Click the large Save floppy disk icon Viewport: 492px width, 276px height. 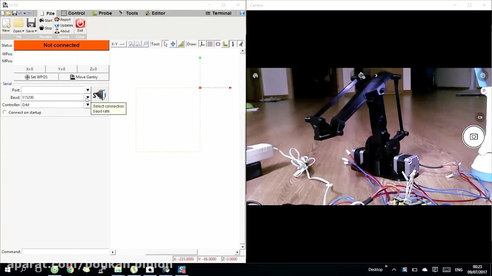click(31, 23)
